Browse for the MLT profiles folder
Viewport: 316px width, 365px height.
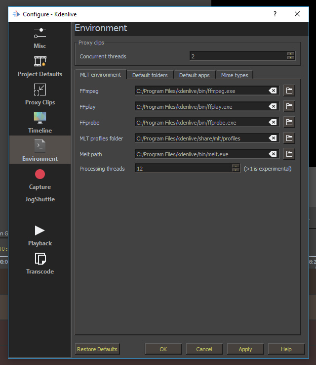(289, 138)
